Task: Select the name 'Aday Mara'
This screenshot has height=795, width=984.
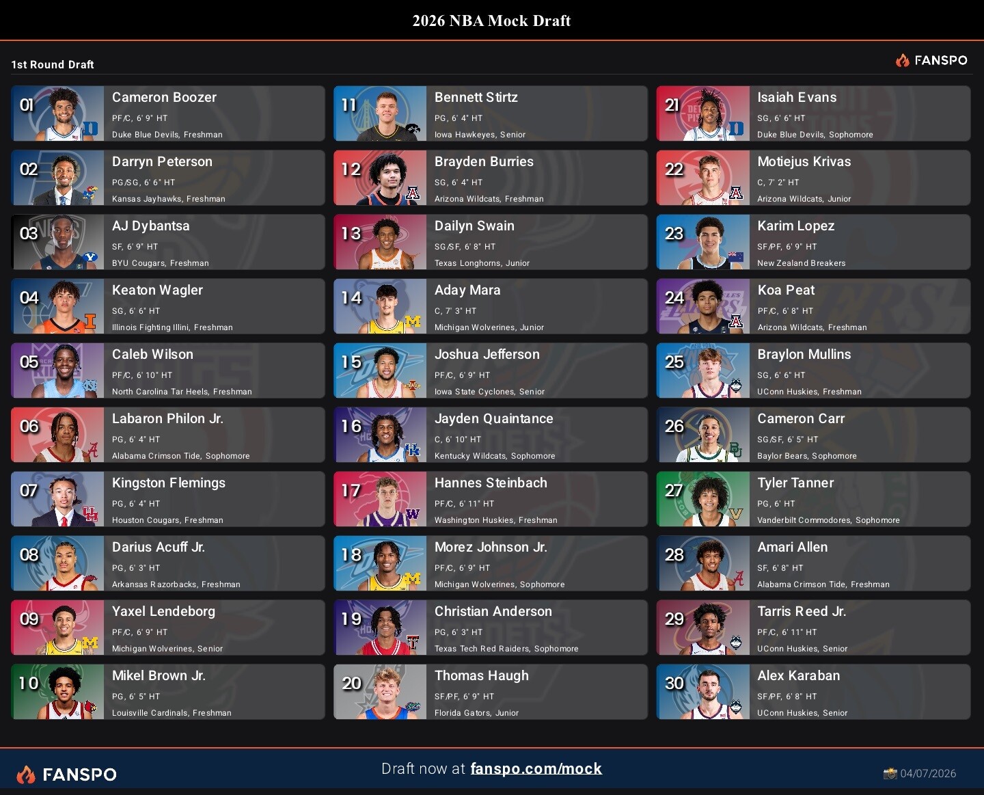Action: click(x=467, y=291)
